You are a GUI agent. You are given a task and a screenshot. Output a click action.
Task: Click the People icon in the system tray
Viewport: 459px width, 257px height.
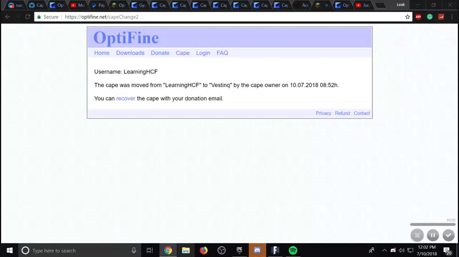pyautogui.click(x=372, y=250)
